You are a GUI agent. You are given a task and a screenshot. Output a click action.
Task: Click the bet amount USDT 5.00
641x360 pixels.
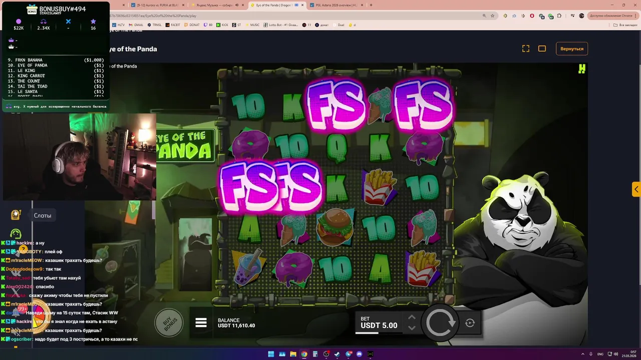379,325
